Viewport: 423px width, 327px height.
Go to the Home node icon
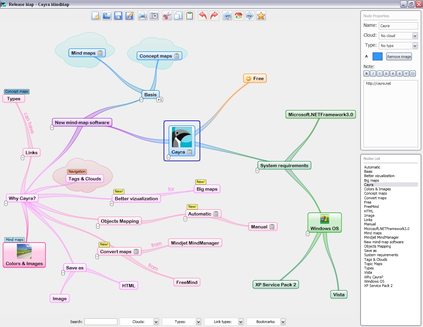[x=239, y=16]
